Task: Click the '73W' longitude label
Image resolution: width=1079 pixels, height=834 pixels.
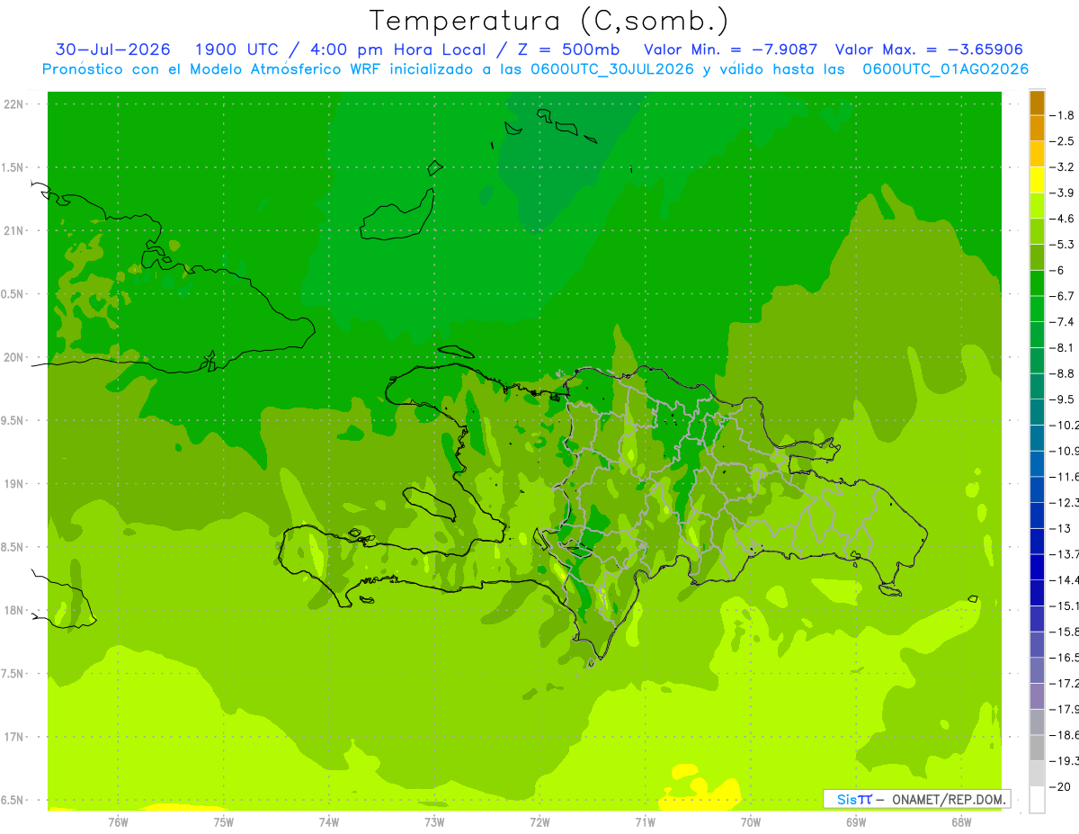Action: (x=434, y=821)
